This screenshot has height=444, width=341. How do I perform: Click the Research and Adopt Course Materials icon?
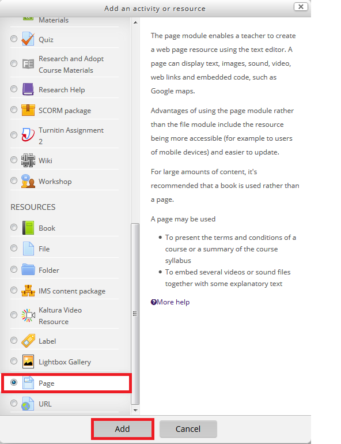tap(28, 64)
